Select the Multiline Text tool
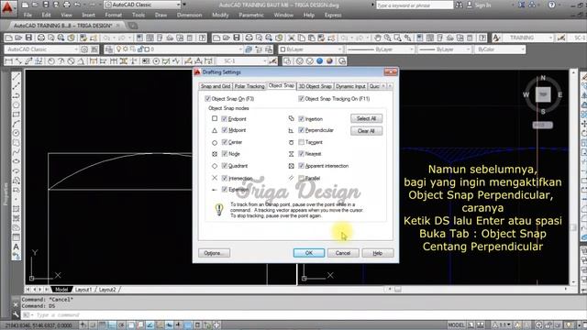 pos(17,247)
